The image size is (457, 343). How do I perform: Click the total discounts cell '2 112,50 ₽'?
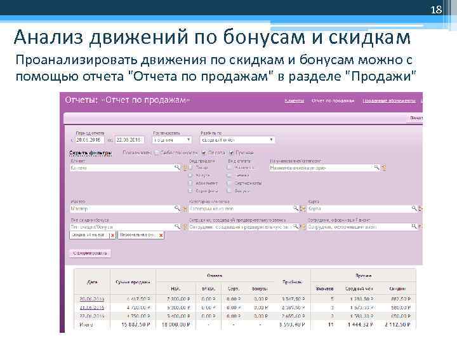397,325
